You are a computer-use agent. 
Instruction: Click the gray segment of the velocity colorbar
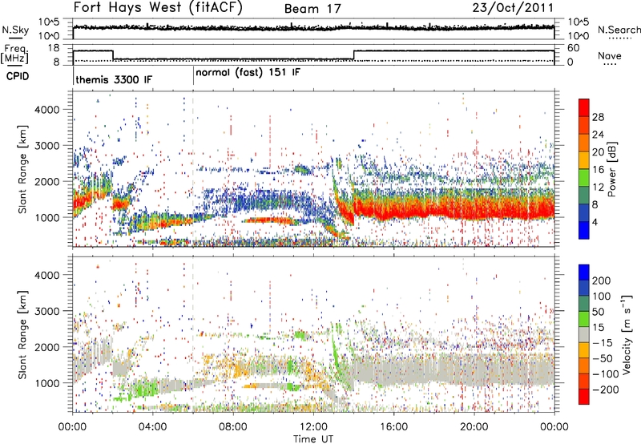584,334
